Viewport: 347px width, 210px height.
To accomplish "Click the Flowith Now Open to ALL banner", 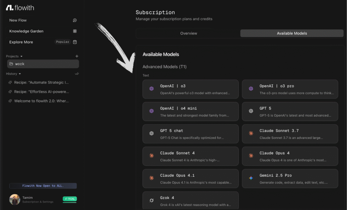I will 43,186.
